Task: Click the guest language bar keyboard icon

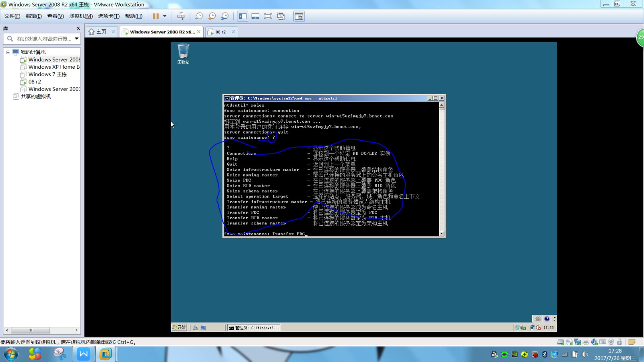Action: coord(538,319)
